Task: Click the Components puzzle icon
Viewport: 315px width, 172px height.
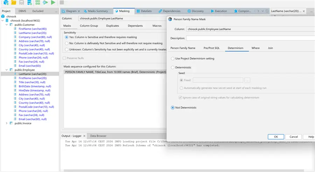Action: (236, 11)
